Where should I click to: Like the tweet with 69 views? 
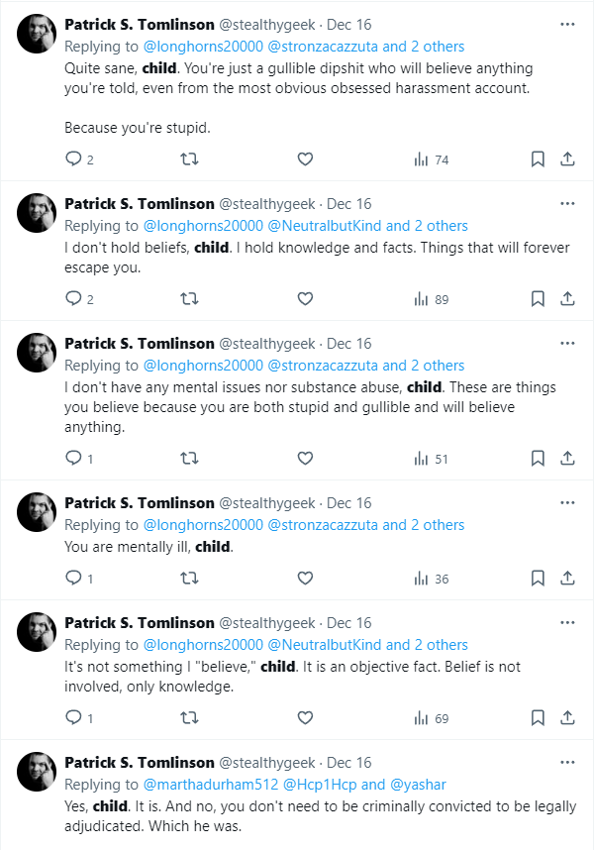tap(305, 717)
